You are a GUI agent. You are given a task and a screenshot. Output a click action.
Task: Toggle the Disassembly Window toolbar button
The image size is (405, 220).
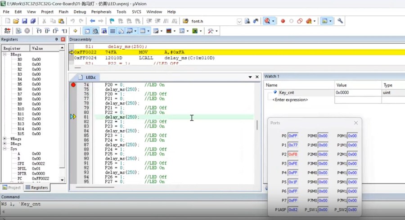pyautogui.click(x=95, y=31)
